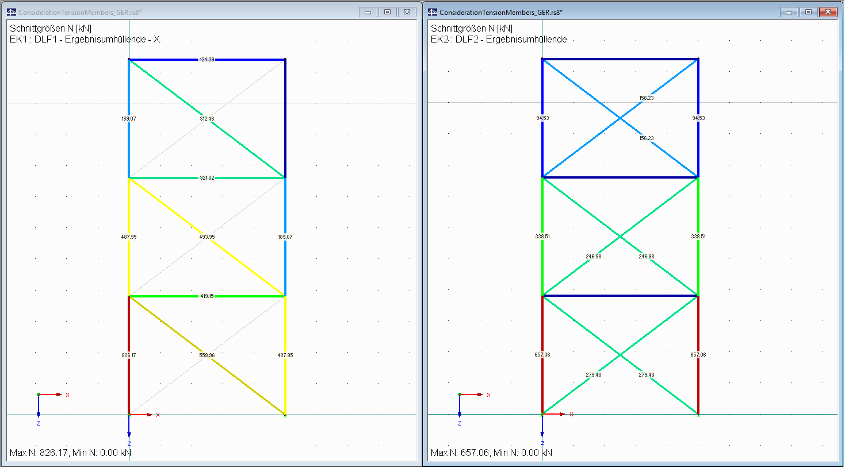This screenshot has width=845, height=468.
Task: Click the green origin node of the left coordinate system
Action: tap(38, 394)
